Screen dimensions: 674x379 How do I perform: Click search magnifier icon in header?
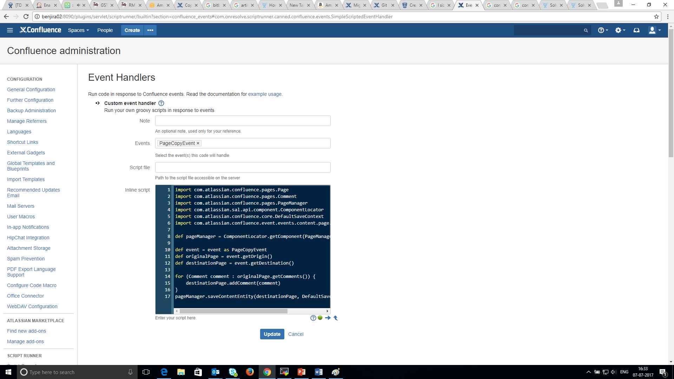[586, 31]
